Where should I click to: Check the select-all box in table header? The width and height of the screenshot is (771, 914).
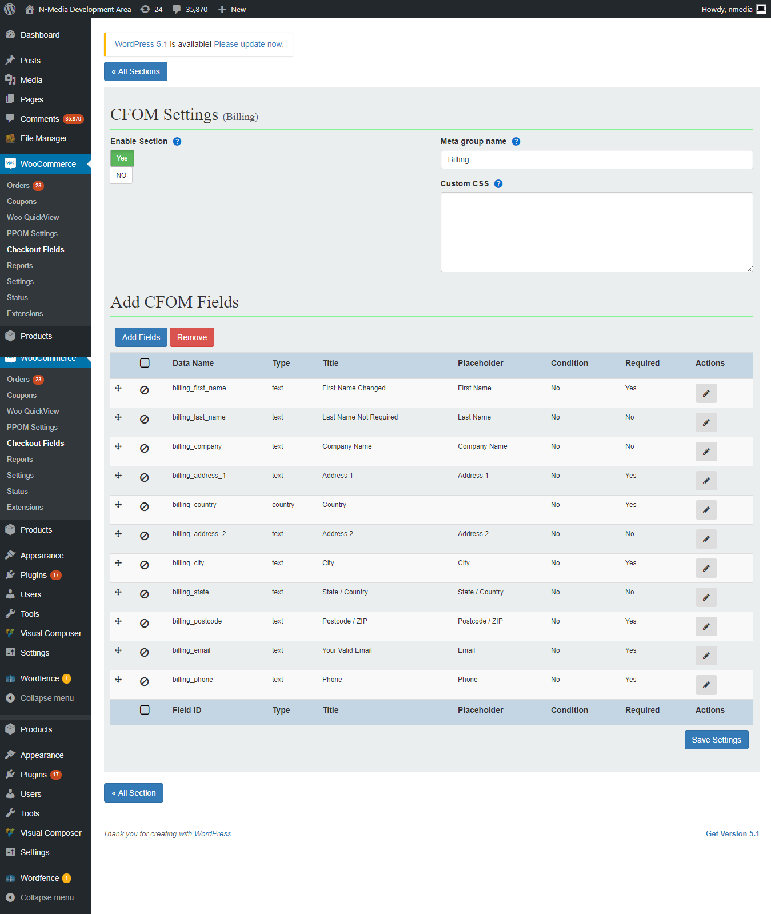tap(145, 363)
